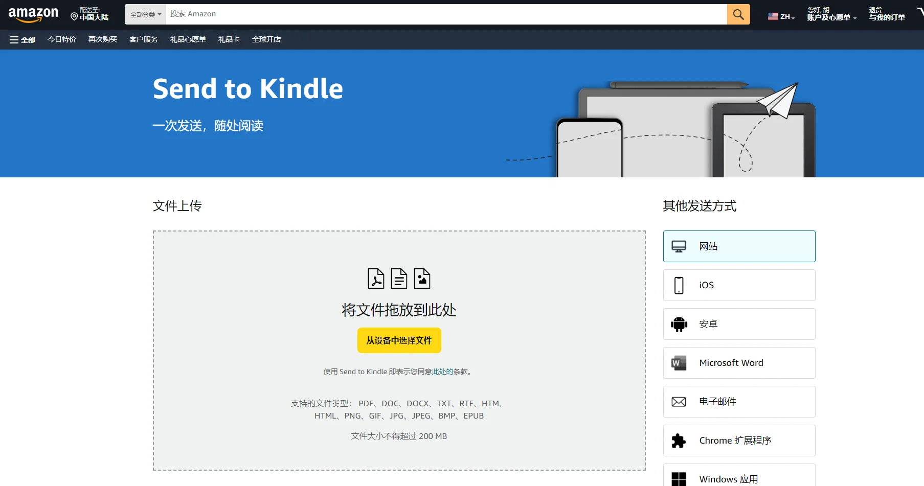
Task: Open 客户服务 in the navigation bar
Action: point(144,39)
